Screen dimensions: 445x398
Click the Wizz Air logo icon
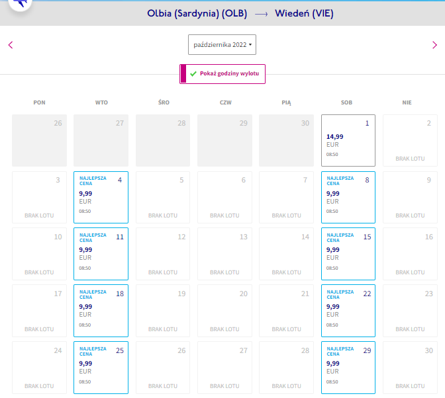click(x=20, y=3)
